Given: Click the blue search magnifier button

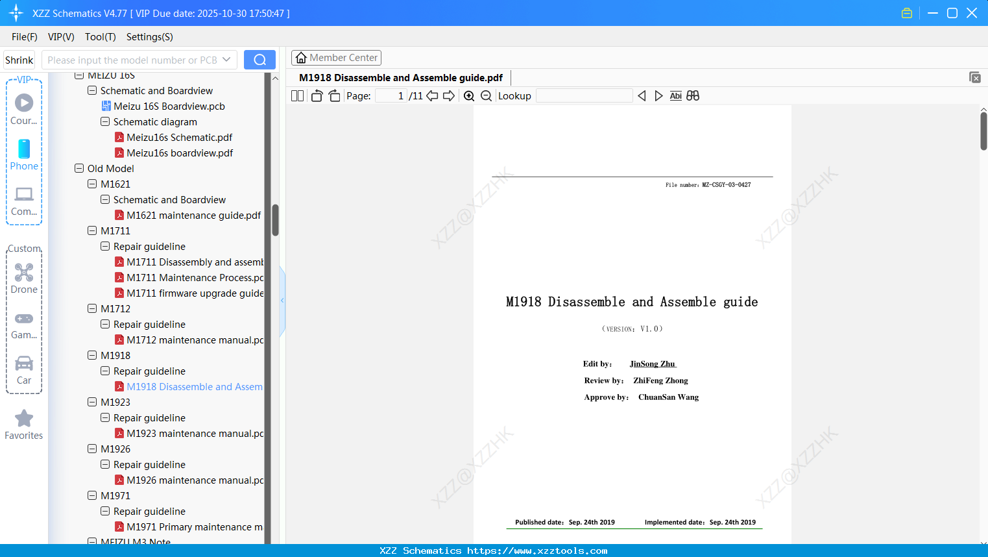Looking at the screenshot, I should coord(259,60).
